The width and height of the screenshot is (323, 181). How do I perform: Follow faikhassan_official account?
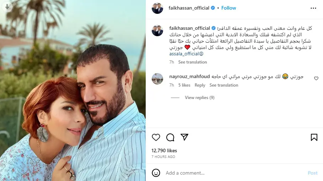coord(228,8)
